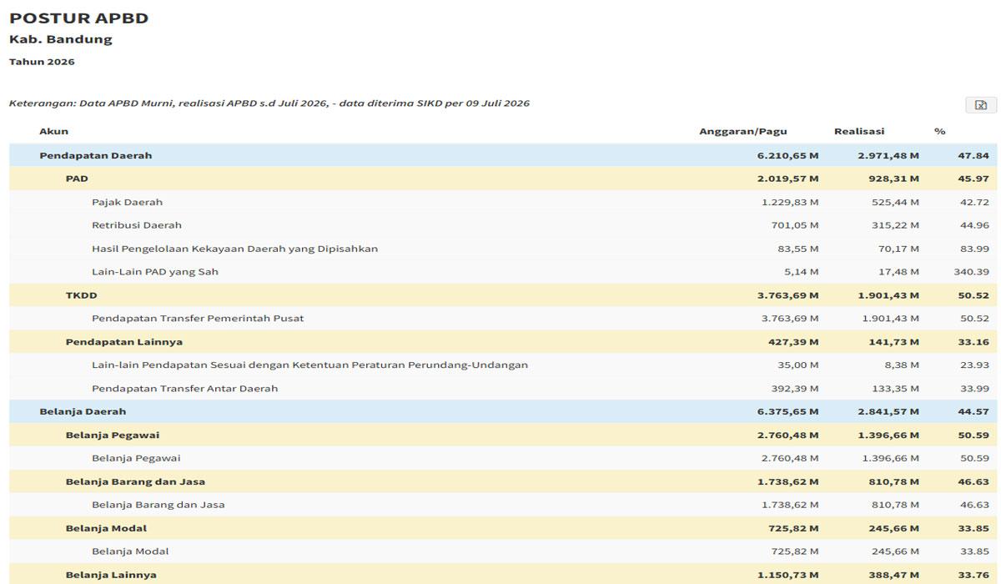Viewport: 1001px width, 584px height.
Task: Select Hasil Pengelolaan Kekayaan Daerah yang Dipisahkan row
Action: coord(503,249)
